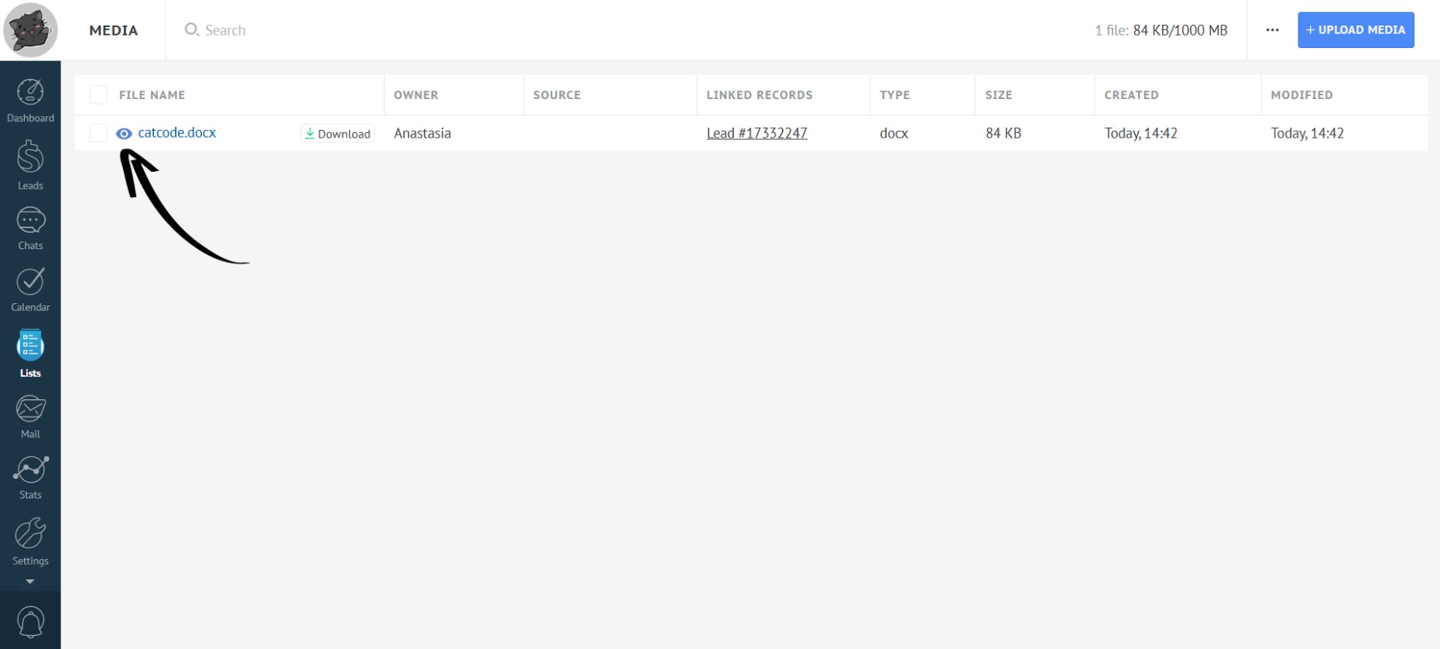Expand sidebar with the down arrow
The image size is (1440, 649).
(x=30, y=582)
